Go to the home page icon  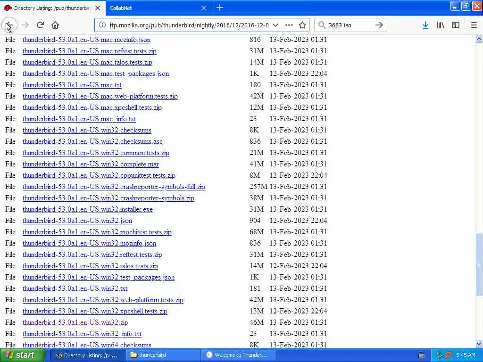coord(55,25)
